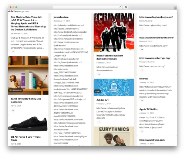Click the style tag on the sneaker image
Image resolution: width=185 pixels, height=157 pixels.
coord(11,128)
